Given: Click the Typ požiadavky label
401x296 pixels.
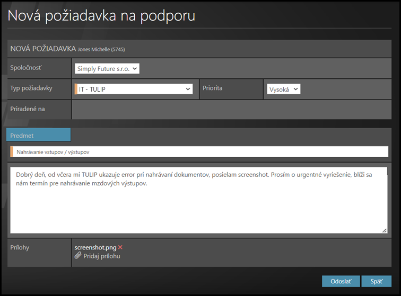Looking at the screenshot, I should pyautogui.click(x=31, y=88).
